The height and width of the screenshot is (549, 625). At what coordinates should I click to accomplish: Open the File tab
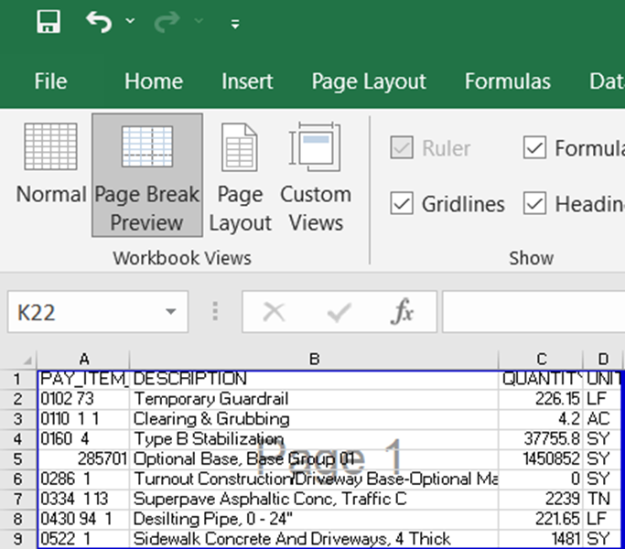[50, 81]
